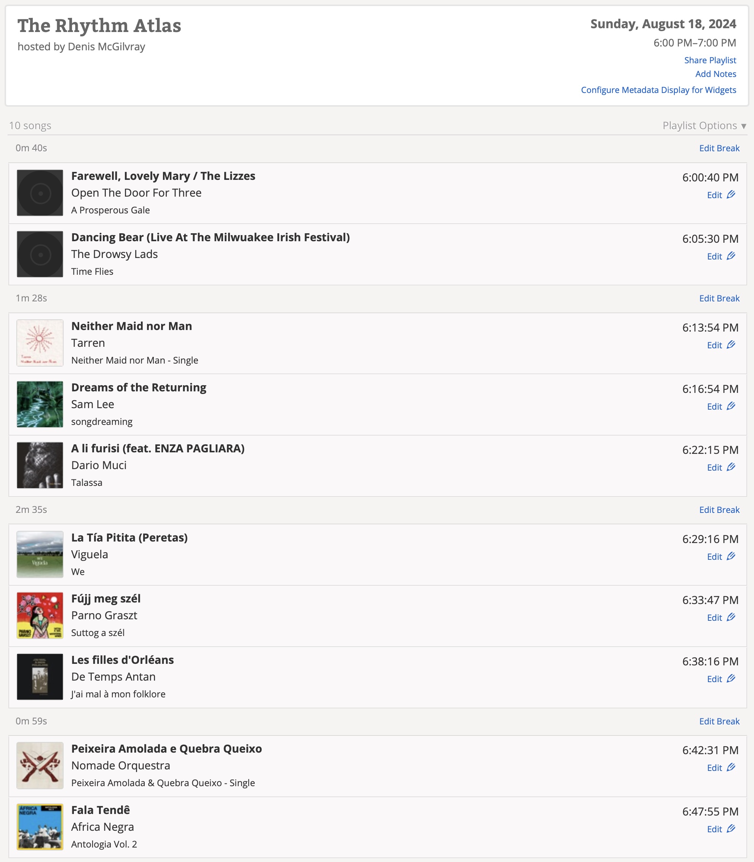This screenshot has height=862, width=754.
Task: Click the pencil icon beside Neither Maid nor Man
Action: pyautogui.click(x=731, y=345)
